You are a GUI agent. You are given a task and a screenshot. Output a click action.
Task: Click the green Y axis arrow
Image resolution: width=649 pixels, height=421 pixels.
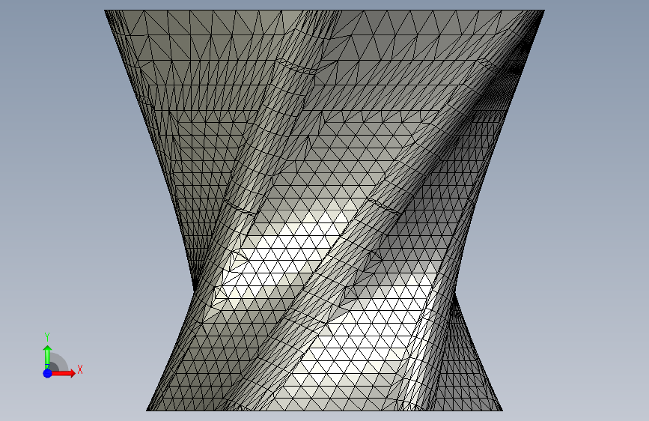[47, 356]
